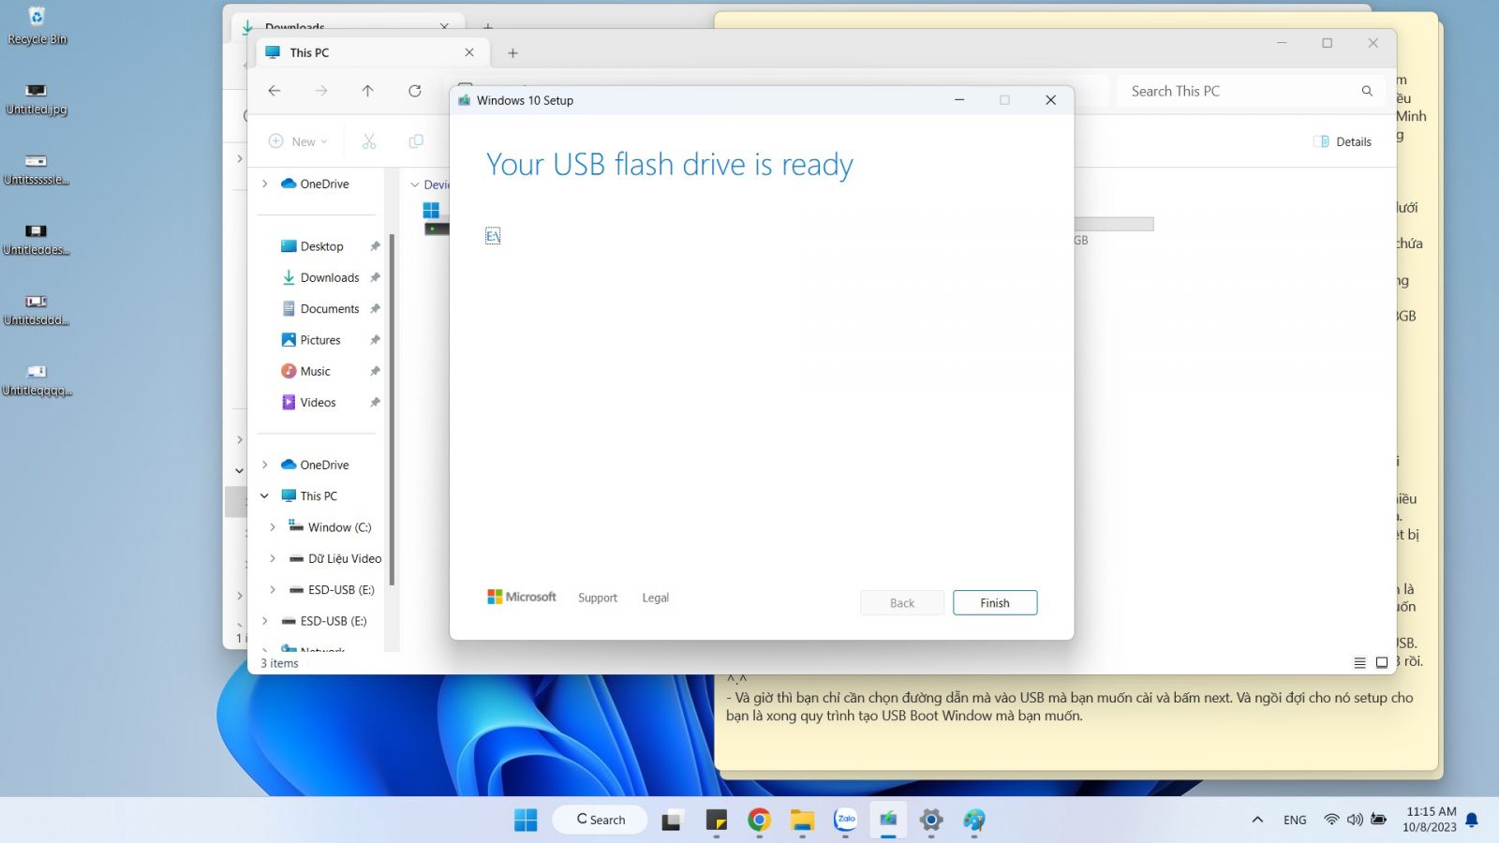The image size is (1499, 843).
Task: Open Downloads in quick access
Action: pyautogui.click(x=320, y=277)
